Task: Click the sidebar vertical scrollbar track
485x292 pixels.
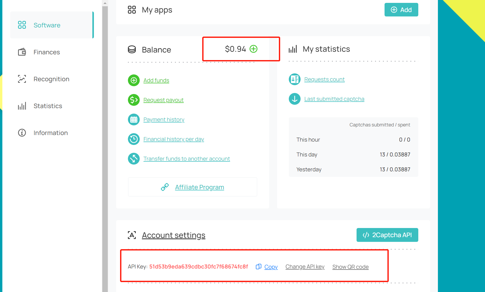Action: 105,149
